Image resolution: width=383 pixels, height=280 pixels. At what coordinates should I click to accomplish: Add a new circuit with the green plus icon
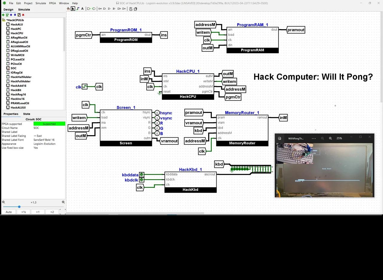3,15
